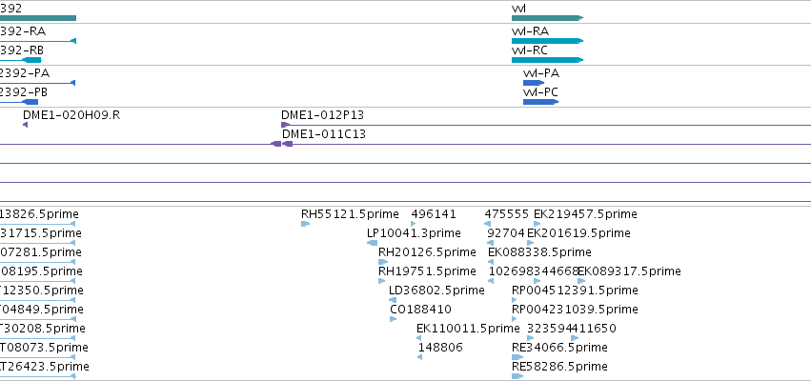Select the vvl-PC protein bar
The image size is (811, 381).
click(540, 102)
